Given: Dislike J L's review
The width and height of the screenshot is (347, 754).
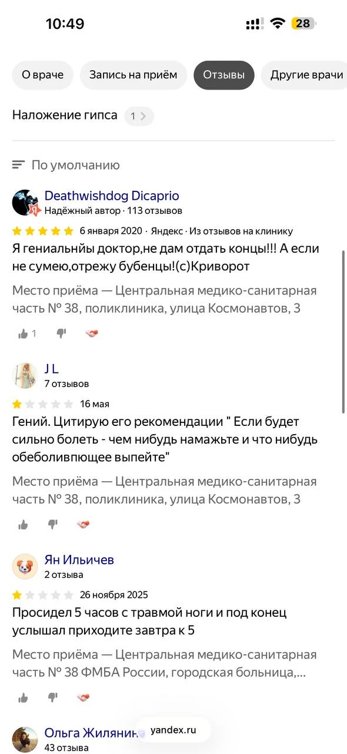Looking at the screenshot, I should 53,524.
